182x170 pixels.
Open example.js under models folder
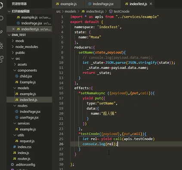point(29,94)
